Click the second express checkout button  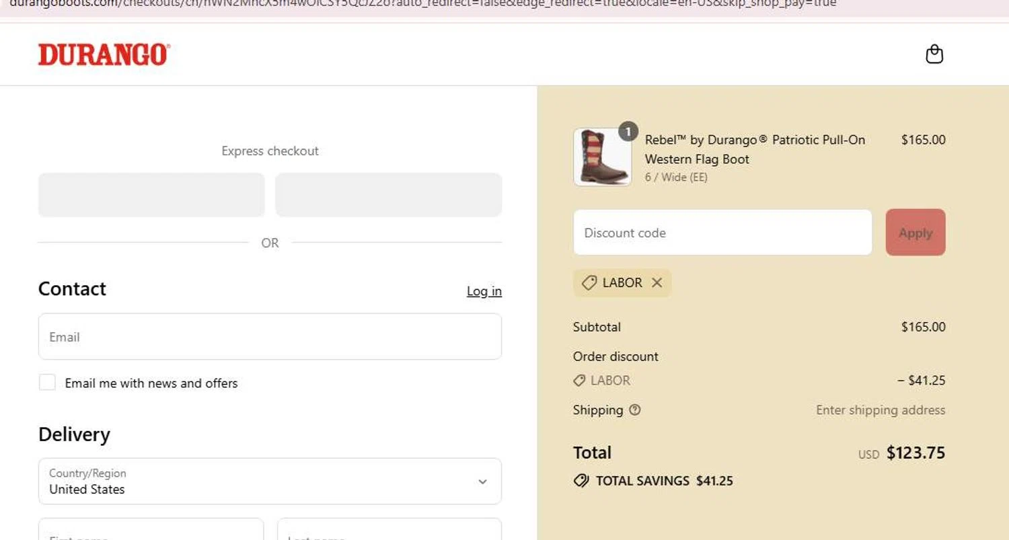(389, 195)
